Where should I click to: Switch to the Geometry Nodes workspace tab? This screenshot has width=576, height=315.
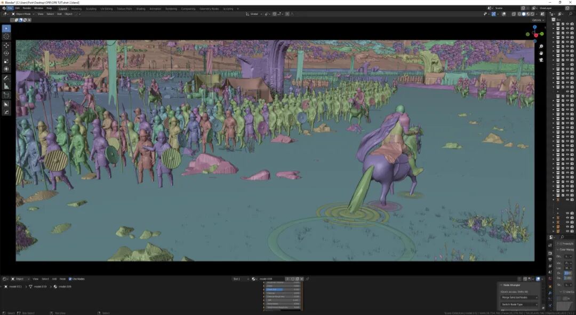click(x=209, y=9)
